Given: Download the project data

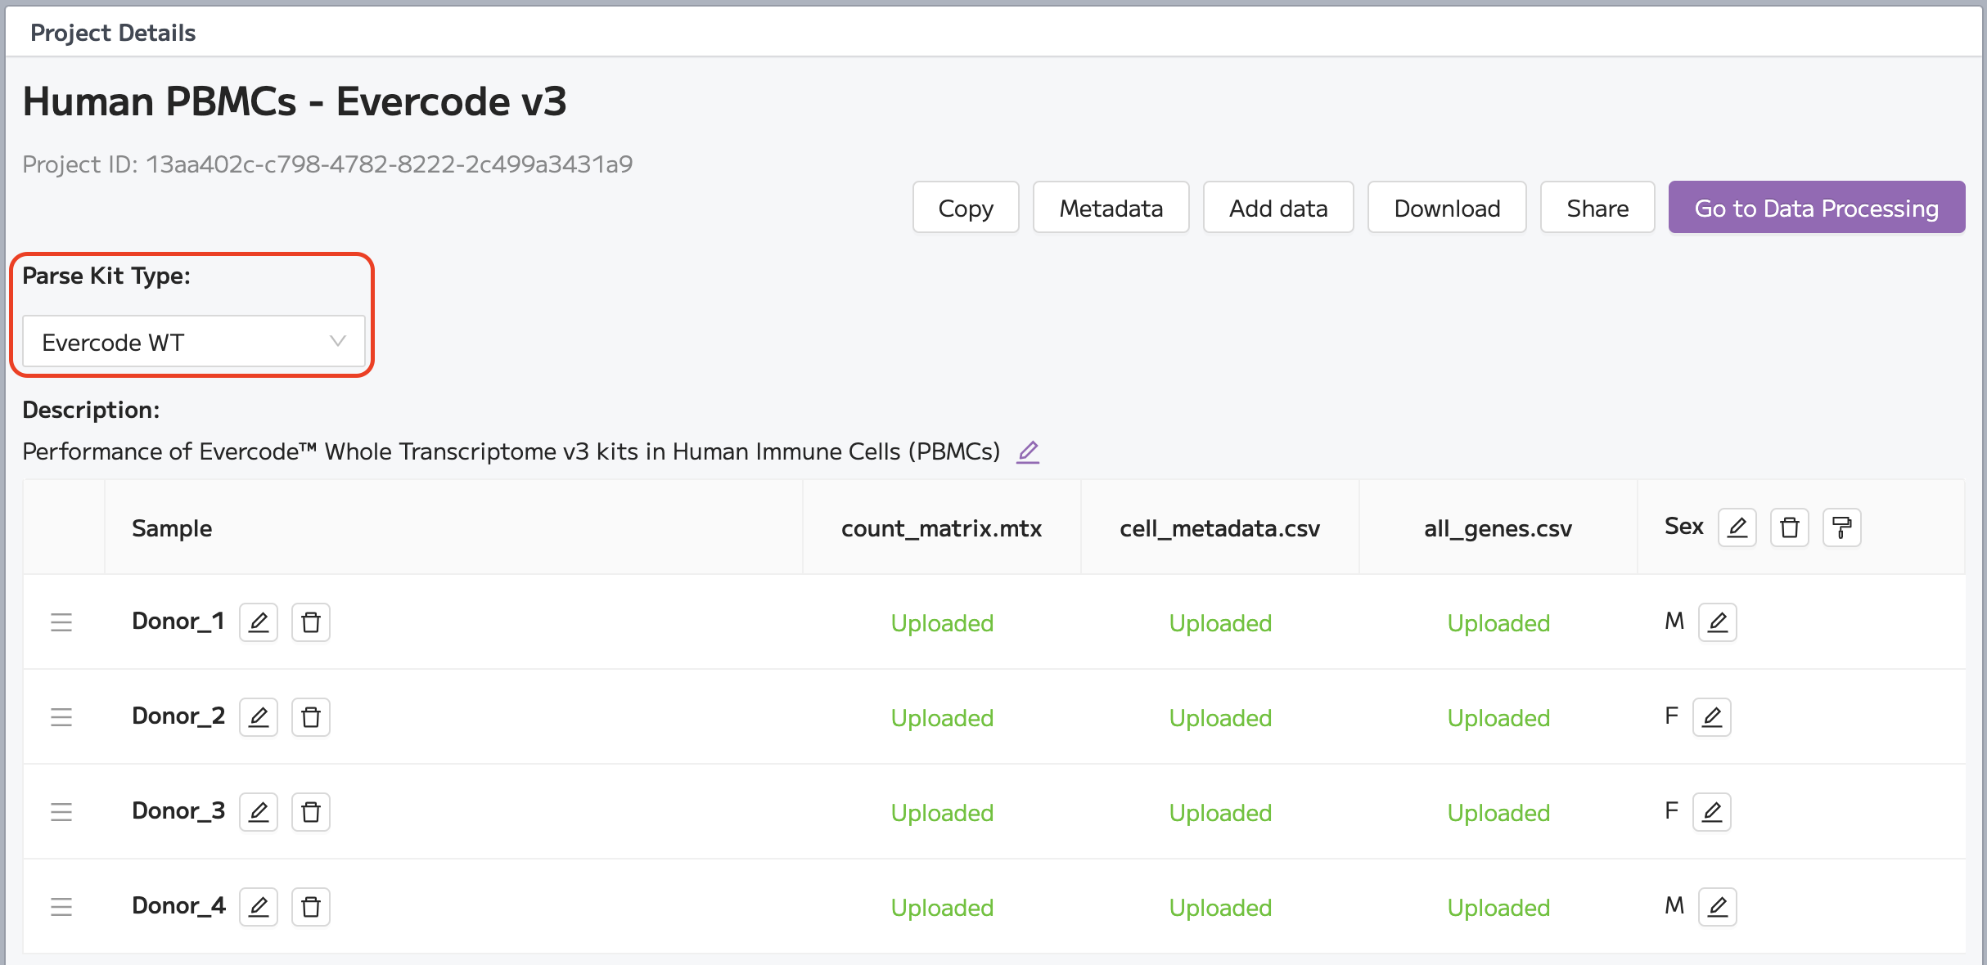Looking at the screenshot, I should 1447,208.
